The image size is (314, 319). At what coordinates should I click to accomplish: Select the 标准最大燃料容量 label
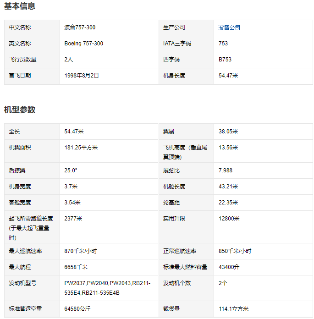(x=185, y=267)
